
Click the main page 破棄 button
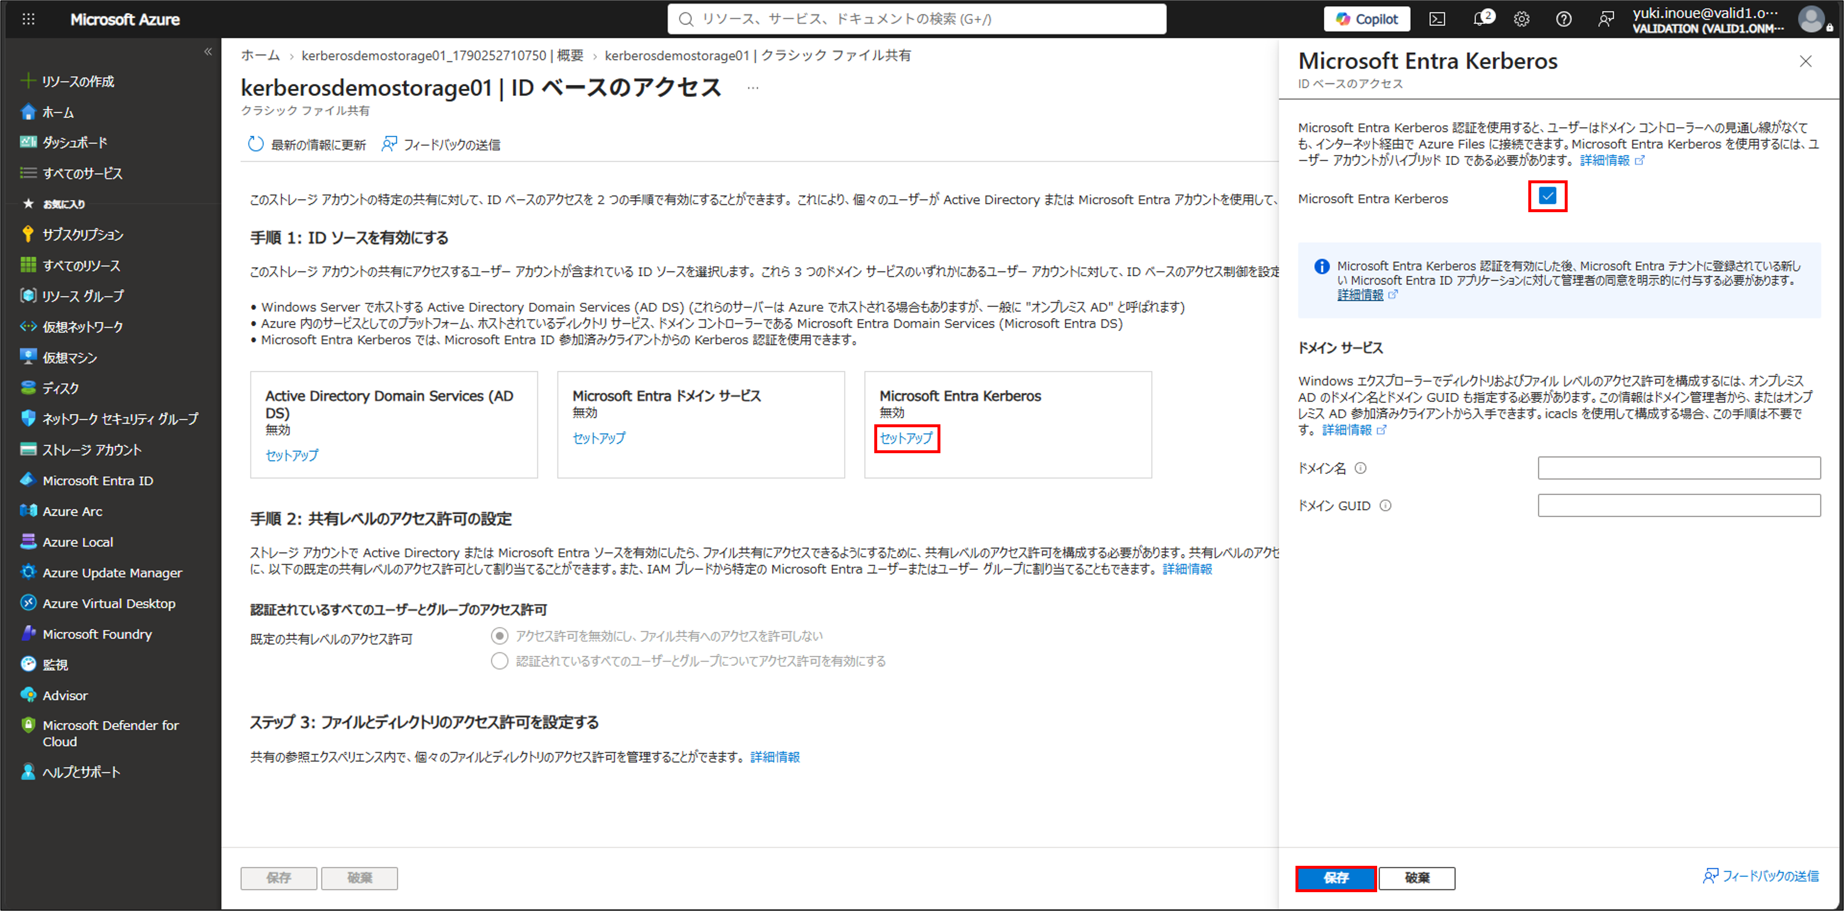pos(359,878)
